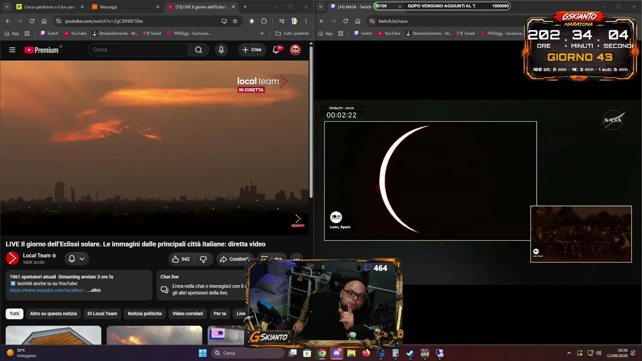Open Microsoft Store from the taskbar
The image size is (642, 361).
[307, 353]
